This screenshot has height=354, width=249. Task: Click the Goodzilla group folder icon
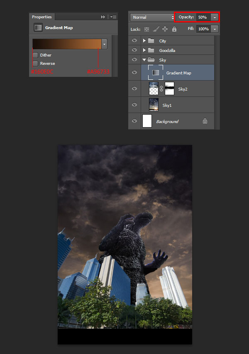[151, 50]
